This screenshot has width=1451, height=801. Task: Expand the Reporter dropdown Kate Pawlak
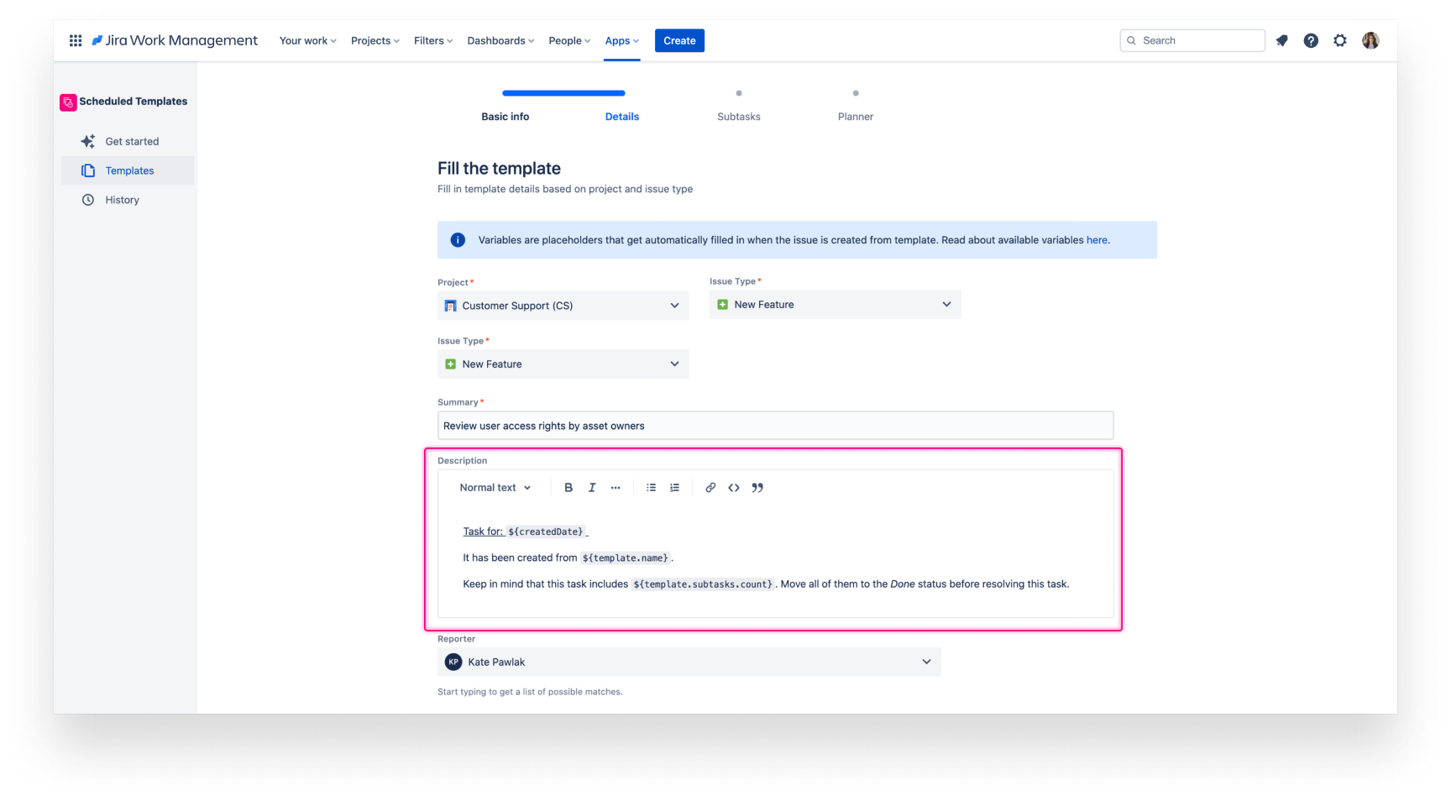pos(689,662)
